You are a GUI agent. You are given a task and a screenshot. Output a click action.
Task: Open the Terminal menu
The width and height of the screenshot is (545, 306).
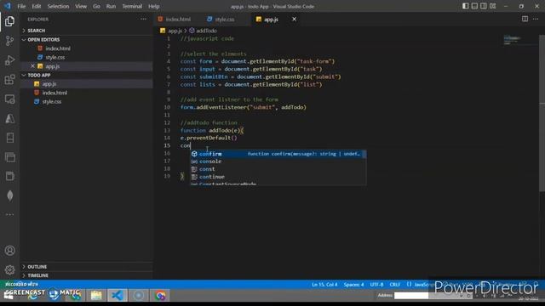pyautogui.click(x=132, y=6)
